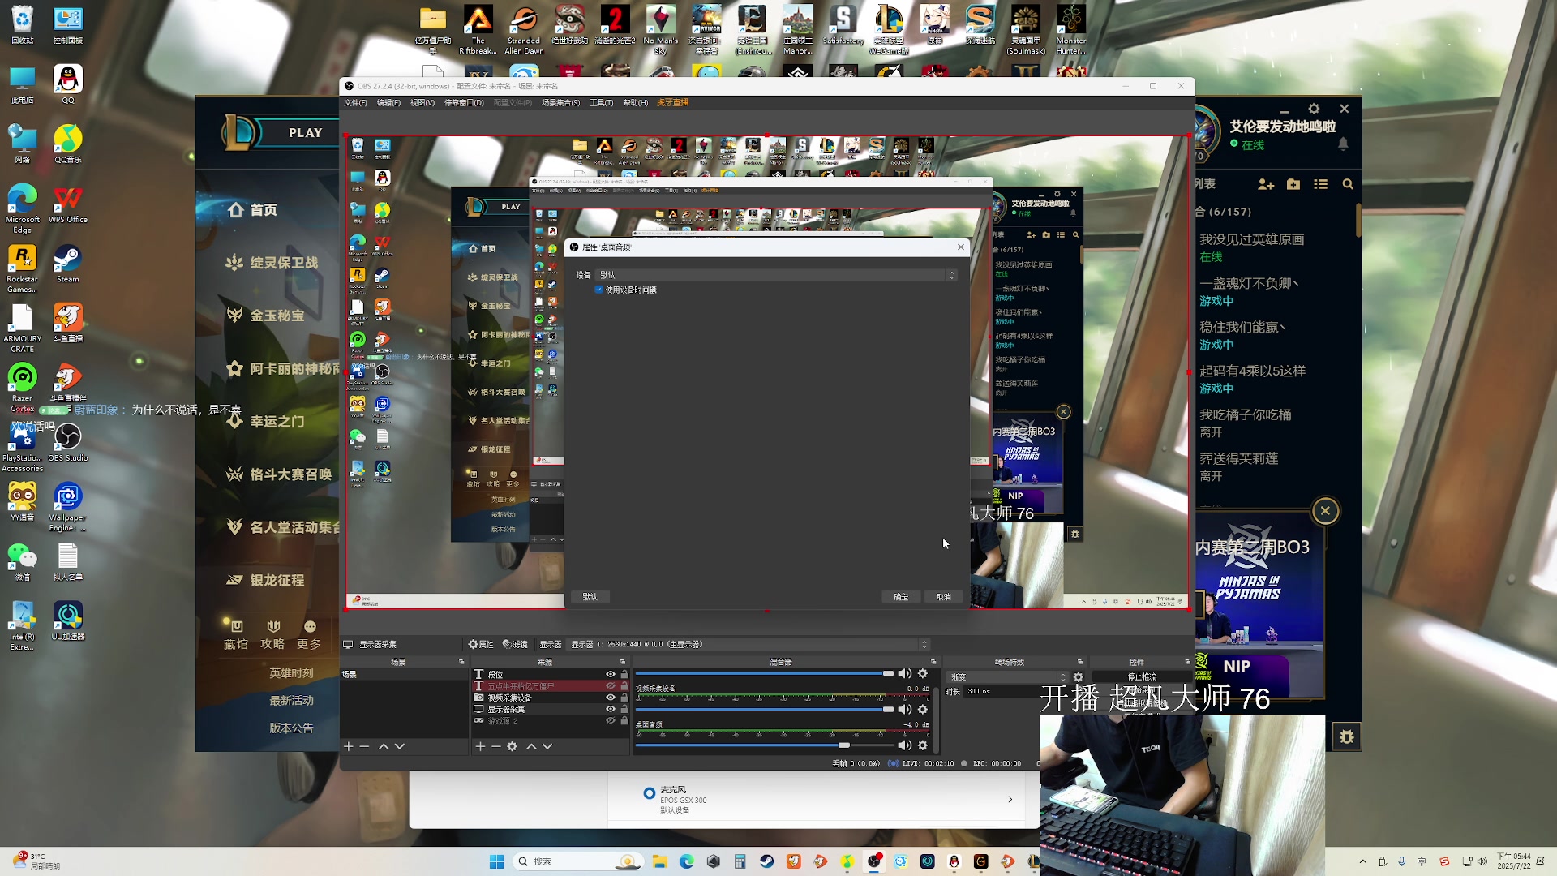
Task: Hide the 段位 source with eye icon
Action: [611, 674]
